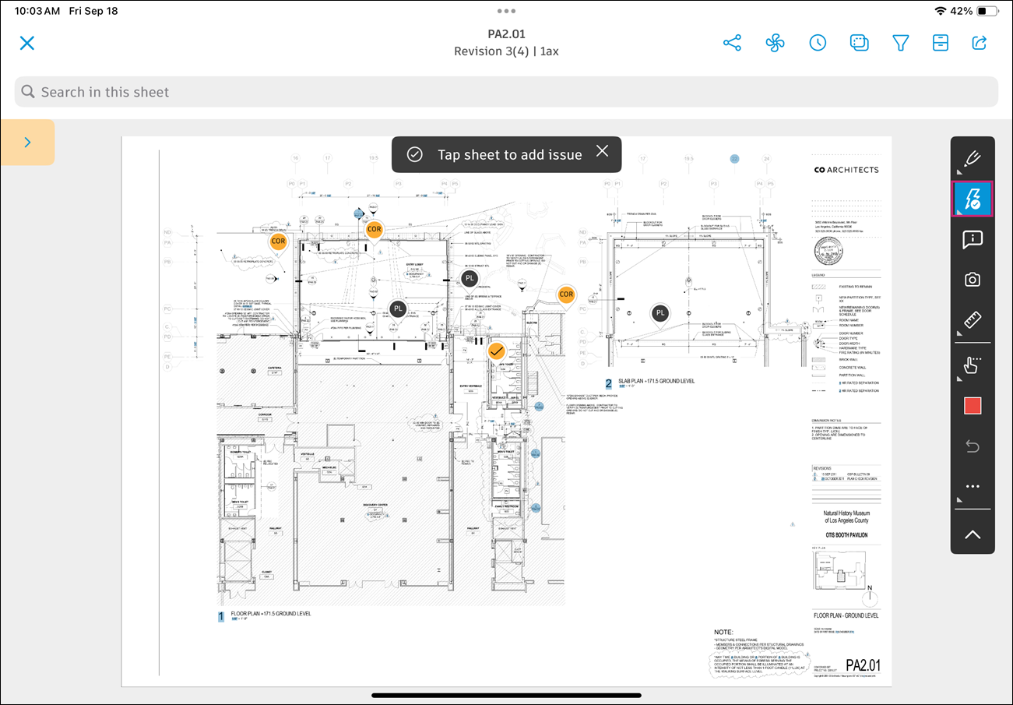Toggle the issue creation tool
Viewport: 1013px width, 705px height.
pyautogui.click(x=973, y=199)
